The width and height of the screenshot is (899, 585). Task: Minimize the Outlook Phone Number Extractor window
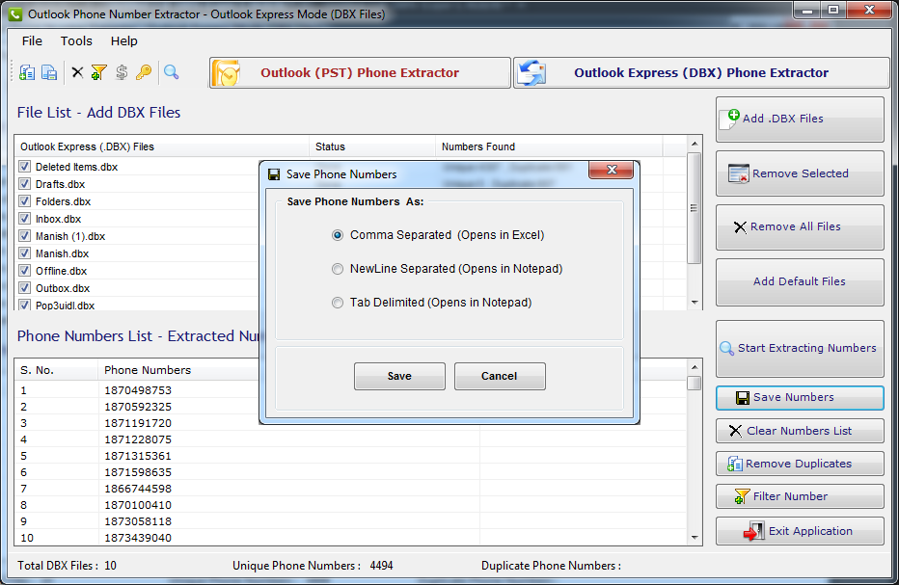click(x=807, y=10)
